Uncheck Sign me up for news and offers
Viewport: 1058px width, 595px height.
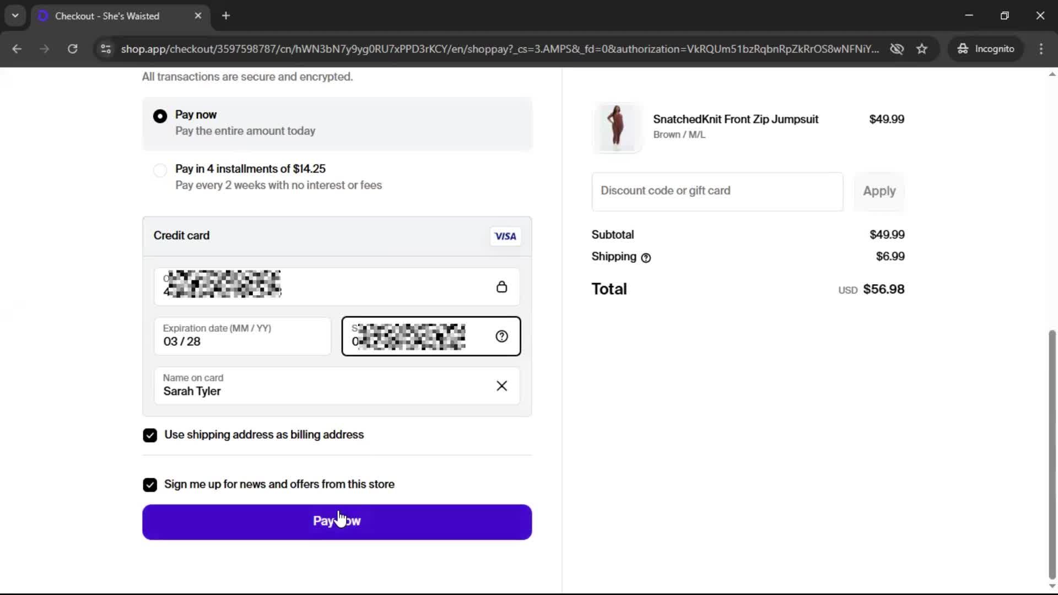(x=150, y=485)
